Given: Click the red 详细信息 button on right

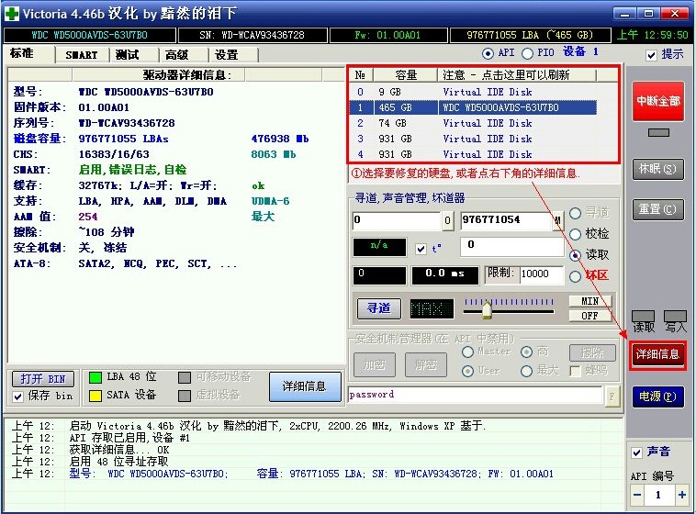Looking at the screenshot, I should click(x=657, y=354).
